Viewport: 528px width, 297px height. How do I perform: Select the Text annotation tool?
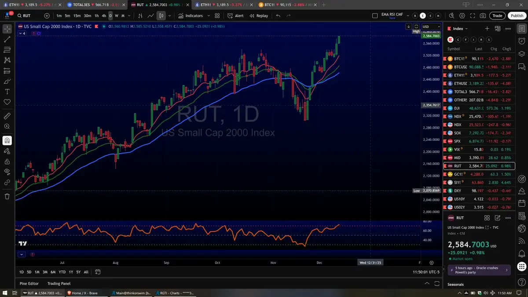tap(7, 92)
